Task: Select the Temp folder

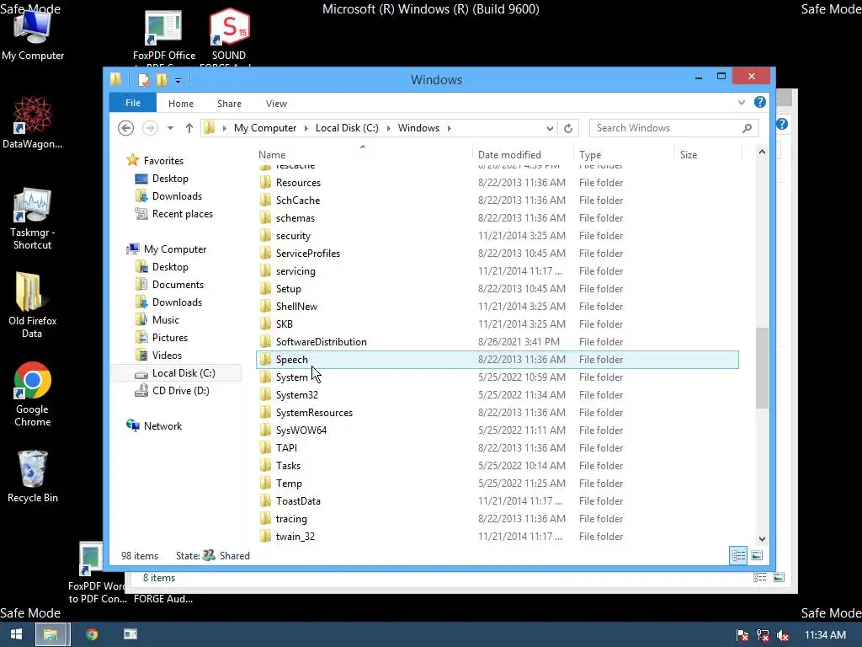Action: (x=497, y=483)
